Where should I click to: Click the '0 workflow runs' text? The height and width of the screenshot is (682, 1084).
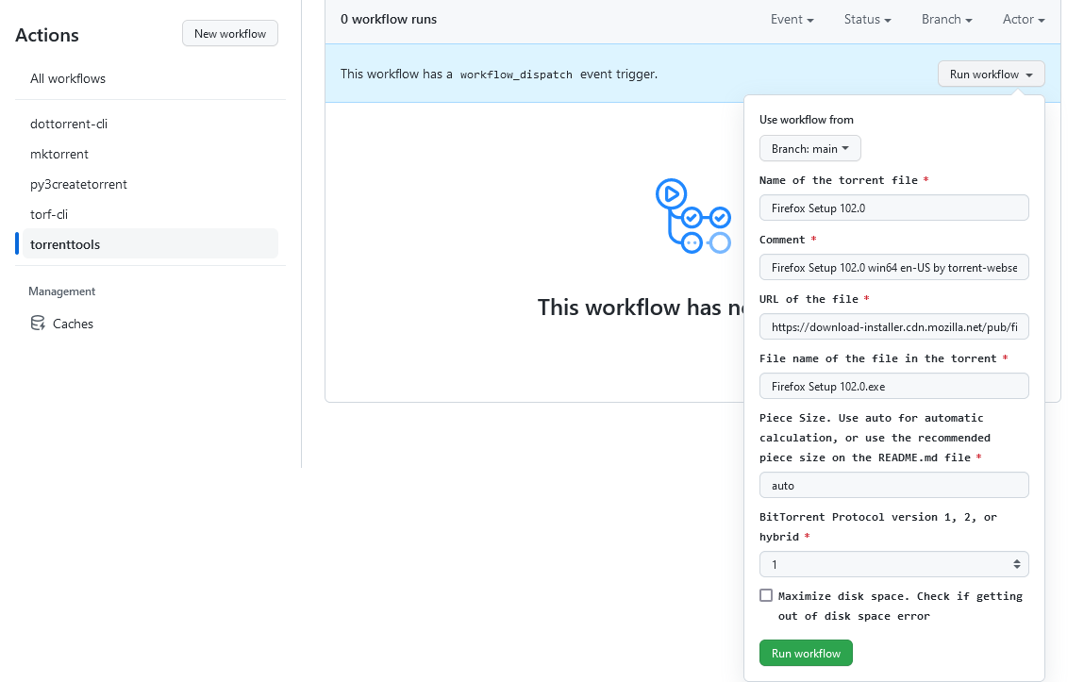(x=389, y=20)
